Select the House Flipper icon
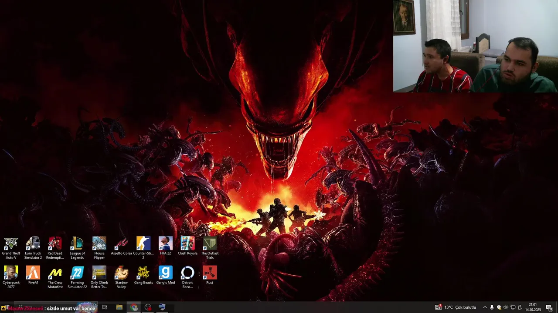The width and height of the screenshot is (558, 313). coord(99,248)
